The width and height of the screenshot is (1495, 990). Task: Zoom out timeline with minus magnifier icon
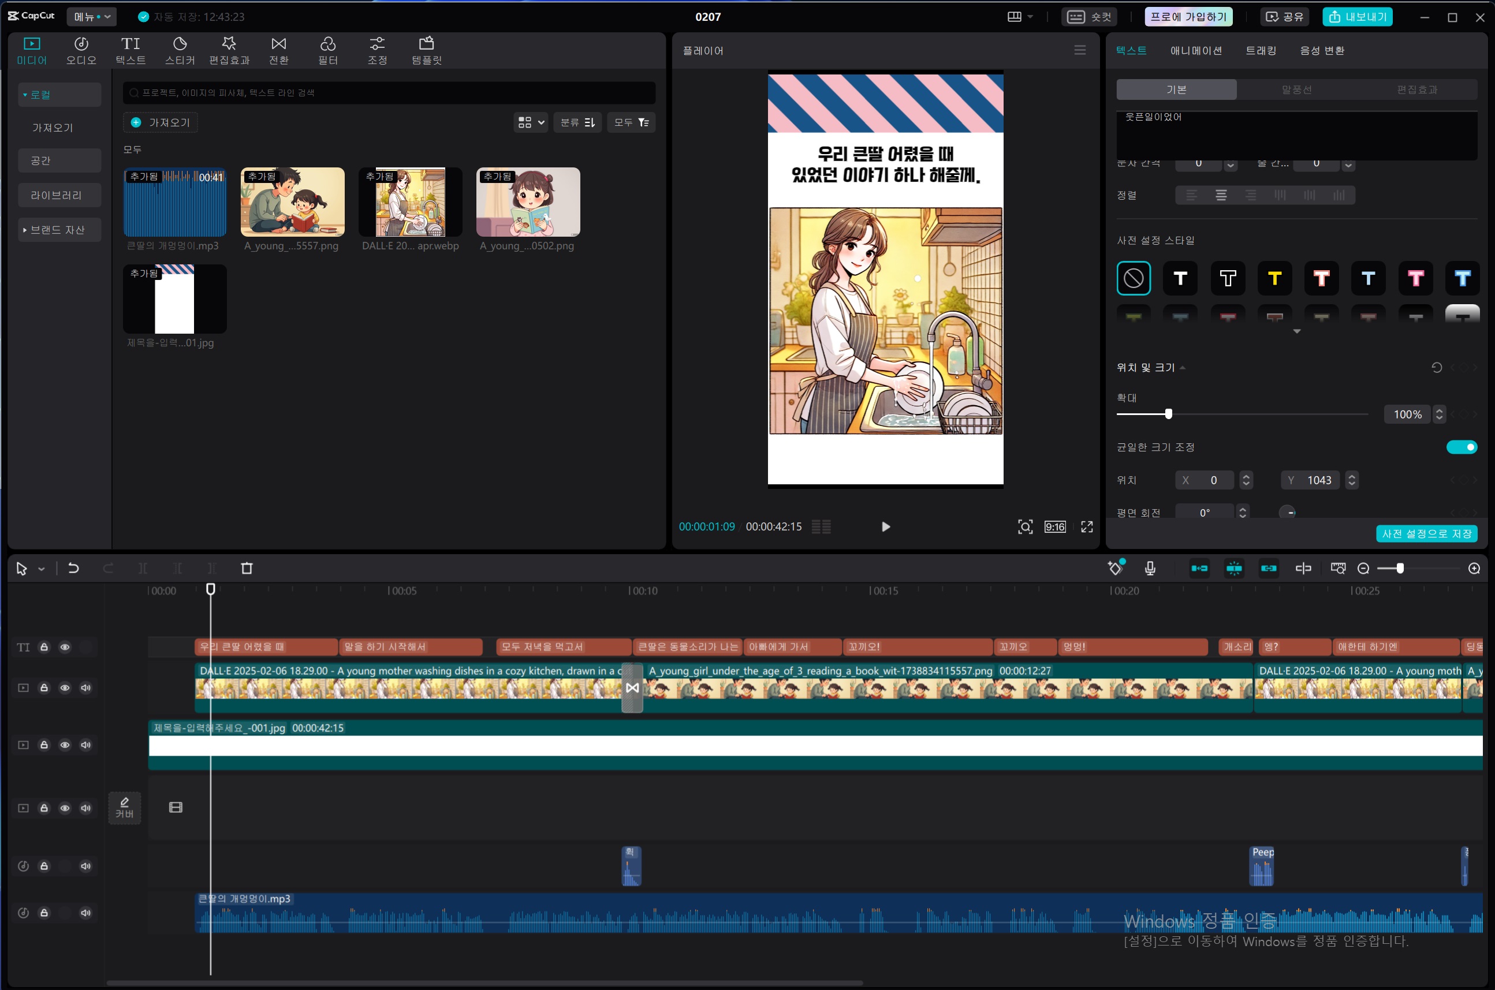coord(1363,569)
